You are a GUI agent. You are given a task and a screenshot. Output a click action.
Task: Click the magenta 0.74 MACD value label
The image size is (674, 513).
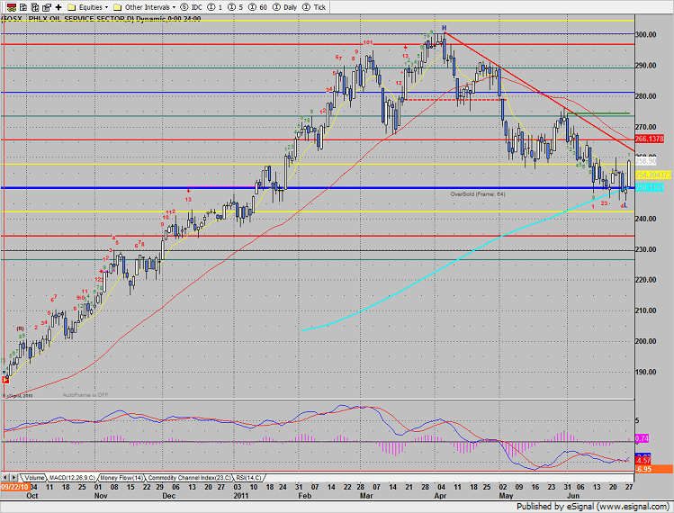point(642,438)
